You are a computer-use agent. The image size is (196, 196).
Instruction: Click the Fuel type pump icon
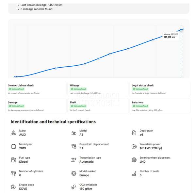13,160
